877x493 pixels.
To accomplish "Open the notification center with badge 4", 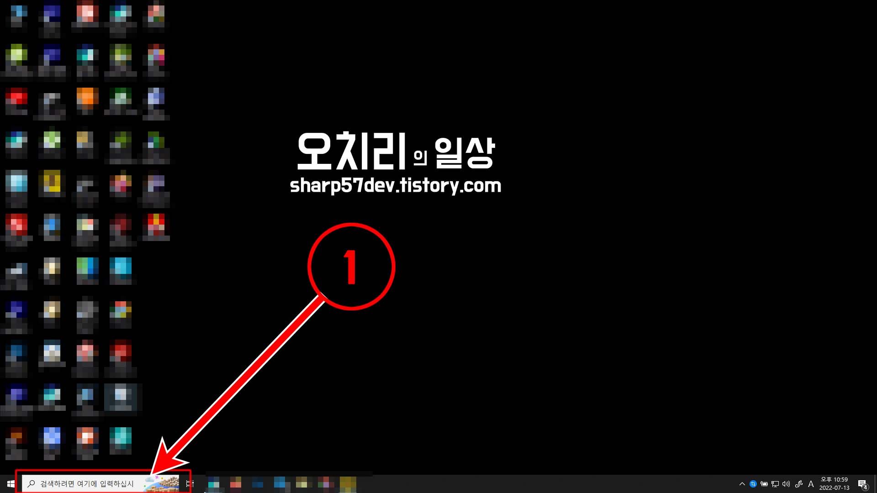I will [862, 484].
